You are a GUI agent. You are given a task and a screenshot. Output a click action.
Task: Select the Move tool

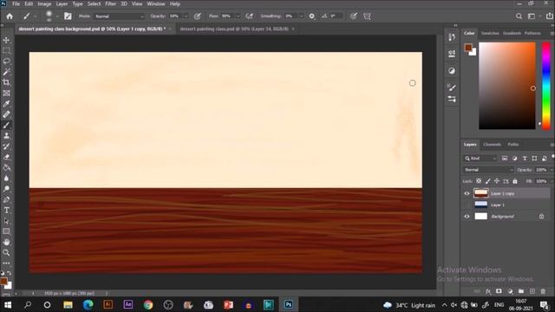click(x=6, y=40)
